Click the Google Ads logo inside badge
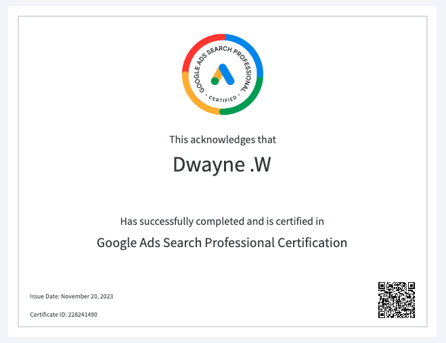The width and height of the screenshot is (446, 343). [223, 74]
